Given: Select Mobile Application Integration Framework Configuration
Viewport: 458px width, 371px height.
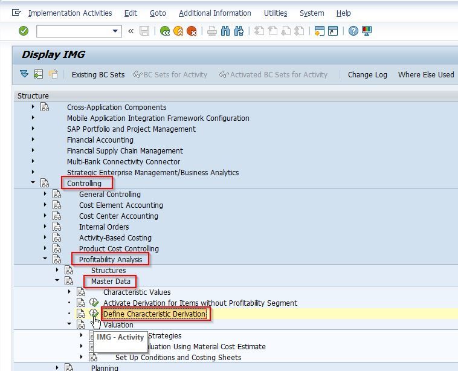Looking at the screenshot, I should (158, 118).
